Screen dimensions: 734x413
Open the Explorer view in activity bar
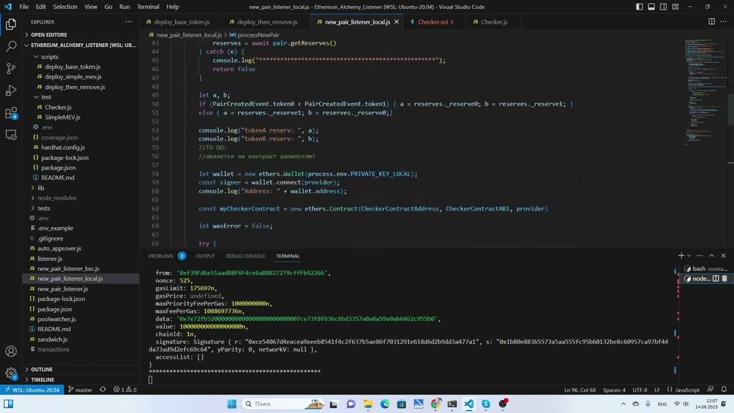coord(11,24)
